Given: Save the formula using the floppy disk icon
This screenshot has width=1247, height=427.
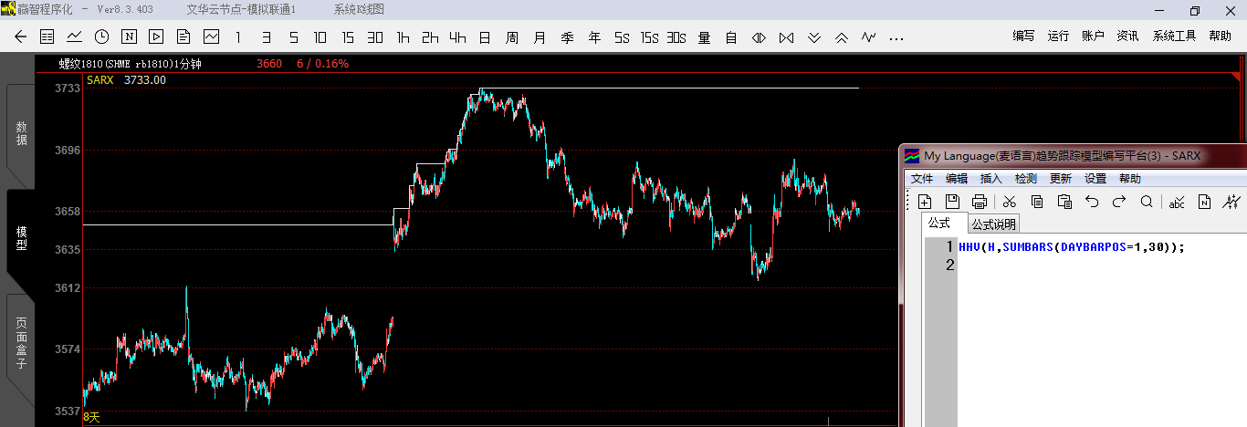Looking at the screenshot, I should [x=952, y=202].
